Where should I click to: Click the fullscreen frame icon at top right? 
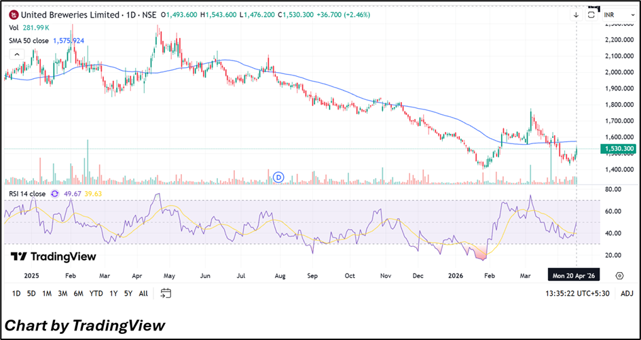pyautogui.click(x=591, y=14)
